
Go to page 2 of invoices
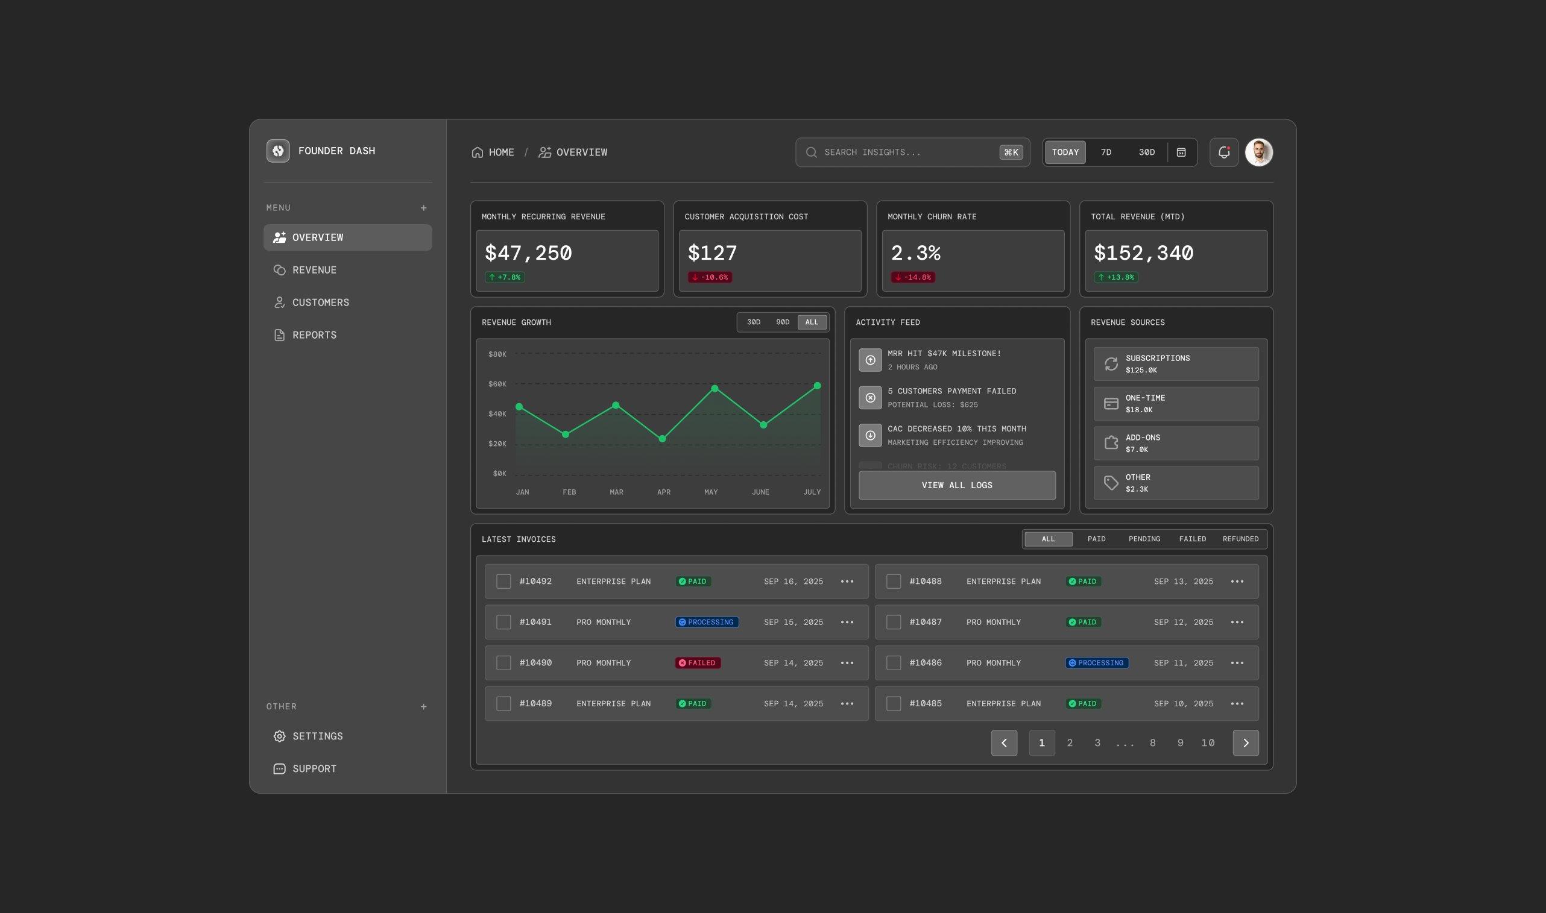coord(1070,742)
